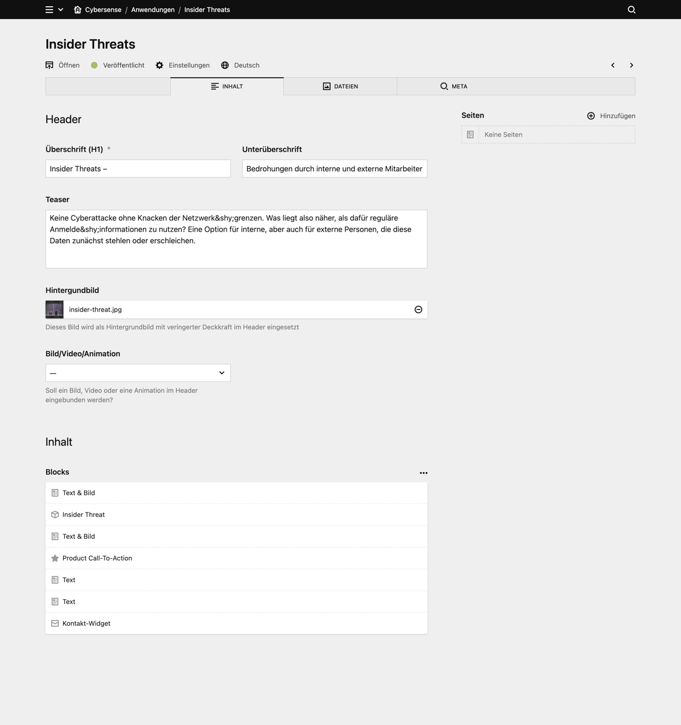Remove insider-threat.jpg with the minus icon
The width and height of the screenshot is (681, 725).
[x=418, y=309]
